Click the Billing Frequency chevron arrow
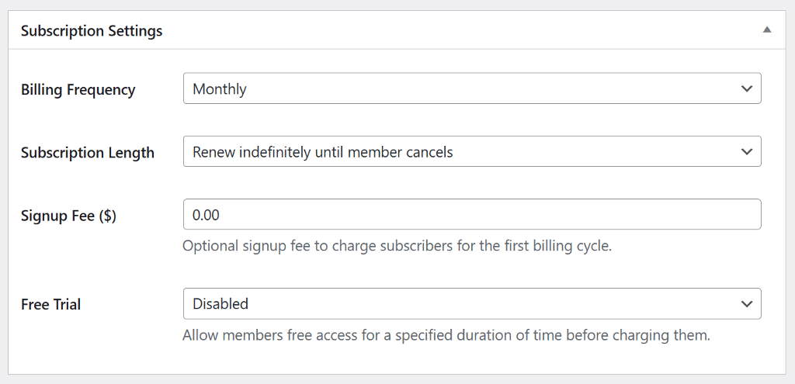The height and width of the screenshot is (384, 795). 747,89
